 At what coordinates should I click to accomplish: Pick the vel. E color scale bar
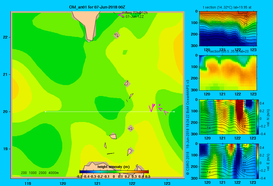pos(258,161)
